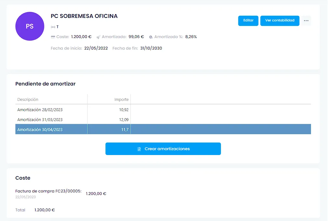Open Ver contabilidad
The image size is (328, 221).
click(280, 21)
